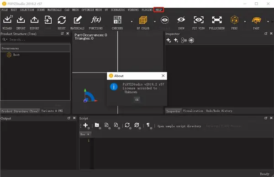Select the Product Structure (Tree) bottom tab
The height and width of the screenshot is (177, 274).
(x=20, y=111)
